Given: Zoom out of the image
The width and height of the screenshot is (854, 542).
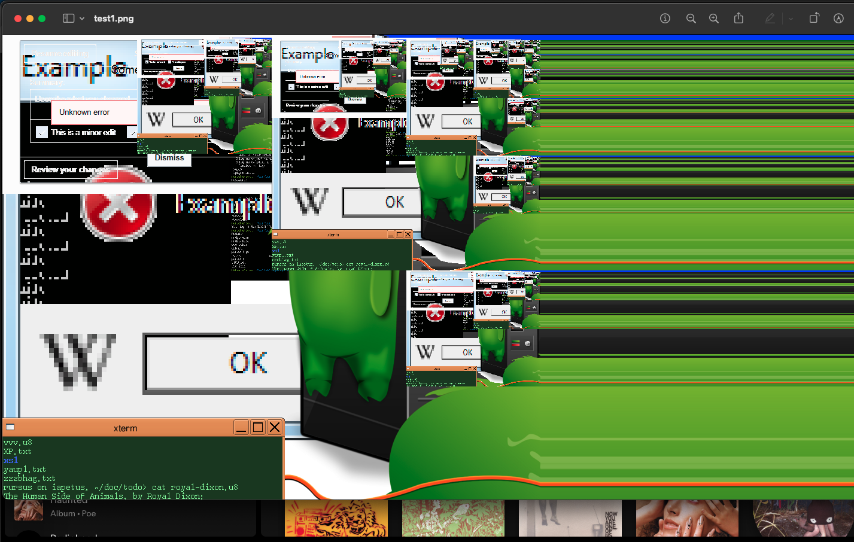Looking at the screenshot, I should point(691,19).
